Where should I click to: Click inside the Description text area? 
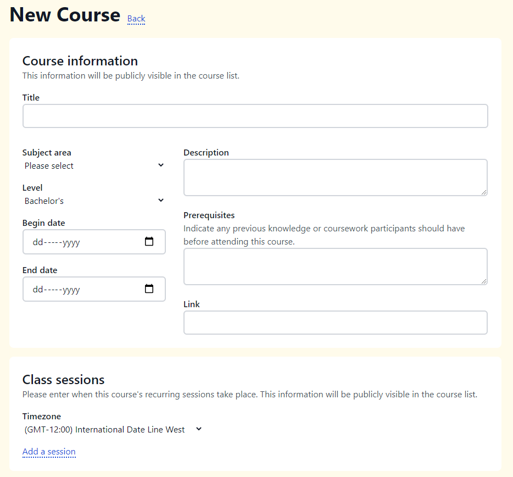point(335,177)
